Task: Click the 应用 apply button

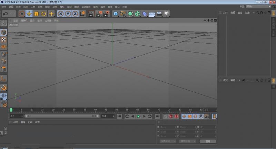Action: (208, 141)
